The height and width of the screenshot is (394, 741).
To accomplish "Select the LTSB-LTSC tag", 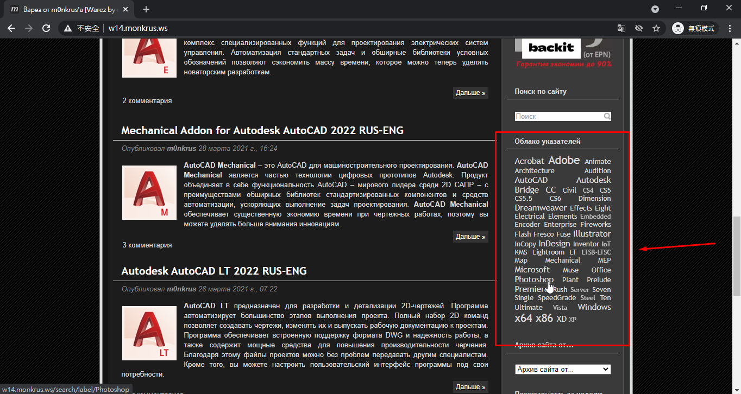I will pos(596,252).
